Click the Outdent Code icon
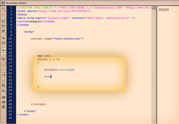Screen dimensions: 179x124 tap(3, 102)
